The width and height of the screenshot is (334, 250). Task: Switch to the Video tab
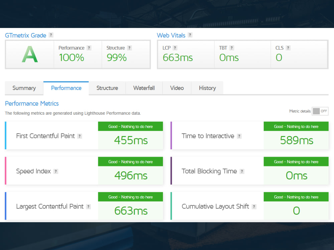[x=177, y=88]
